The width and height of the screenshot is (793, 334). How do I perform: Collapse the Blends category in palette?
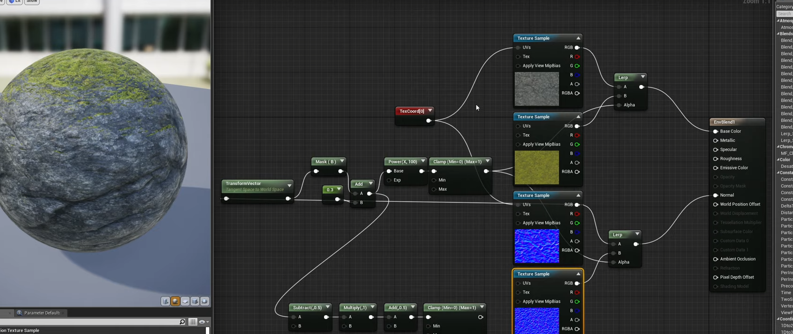coord(779,34)
